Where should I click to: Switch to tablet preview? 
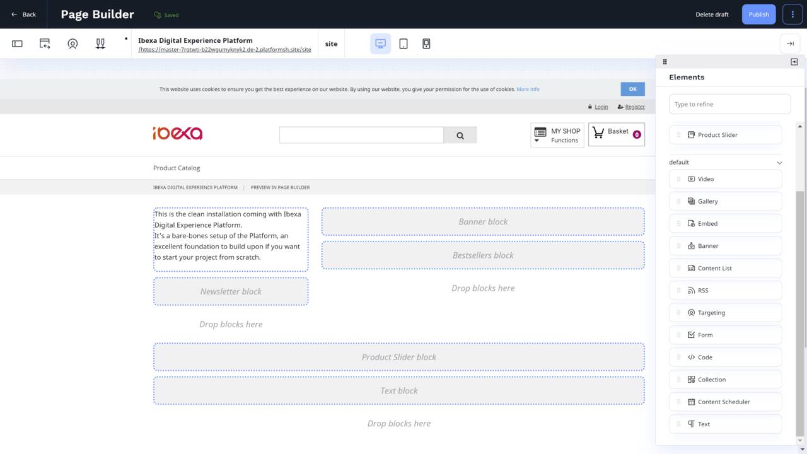(403, 44)
